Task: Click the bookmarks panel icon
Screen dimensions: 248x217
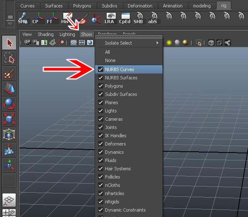Action: [44, 43]
